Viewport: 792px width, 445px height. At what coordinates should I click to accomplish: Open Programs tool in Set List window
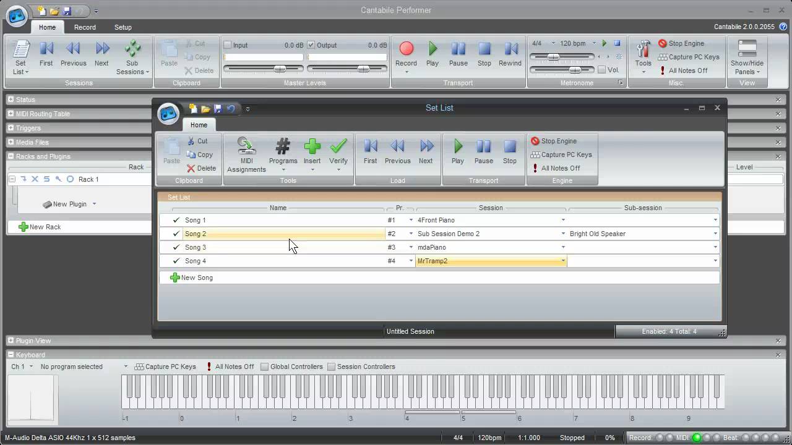click(283, 155)
